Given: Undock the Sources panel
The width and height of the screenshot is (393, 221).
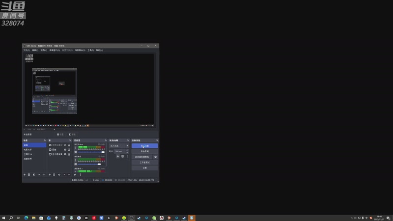Looking at the screenshot, I should [x=70, y=140].
